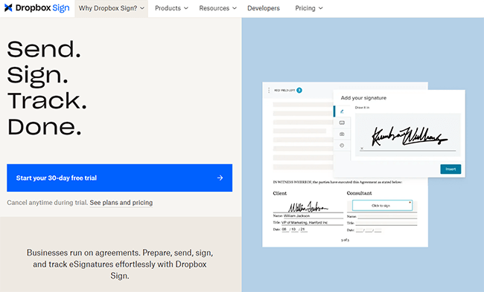Expand the Products chevron arrow

tap(186, 8)
